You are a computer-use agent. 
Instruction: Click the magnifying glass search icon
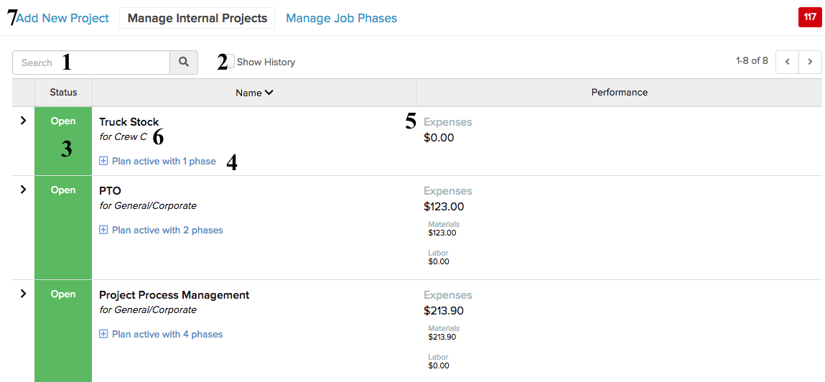click(184, 62)
